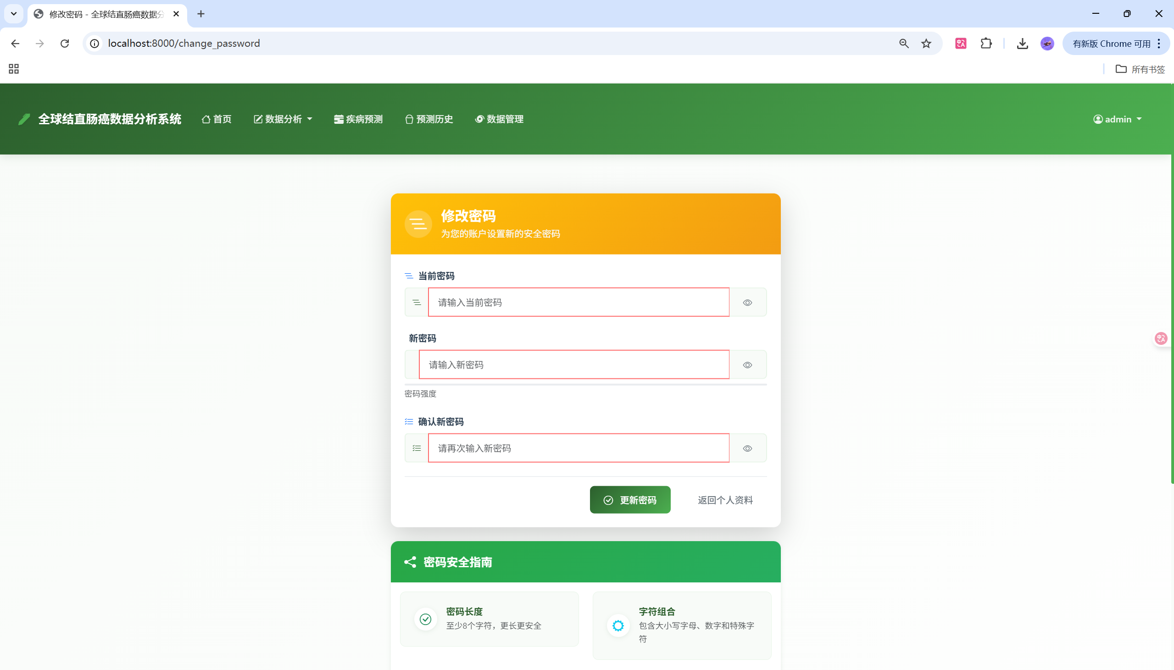Click the lock icon next to 预测历史
This screenshot has width=1174, height=670.
409,119
